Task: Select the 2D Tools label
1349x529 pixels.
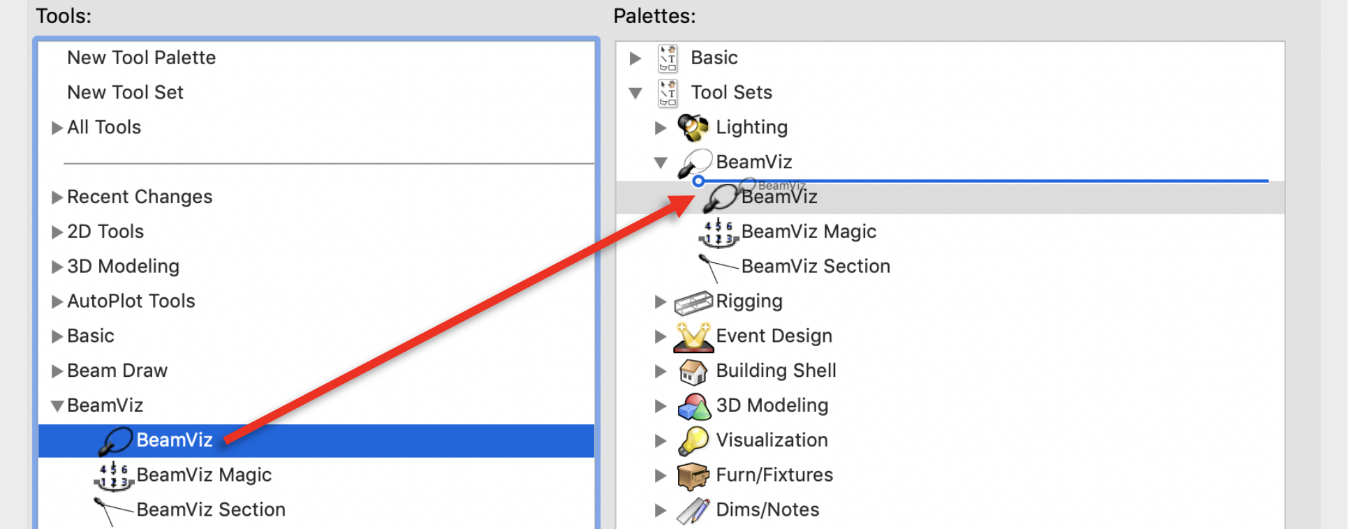Action: click(x=105, y=232)
